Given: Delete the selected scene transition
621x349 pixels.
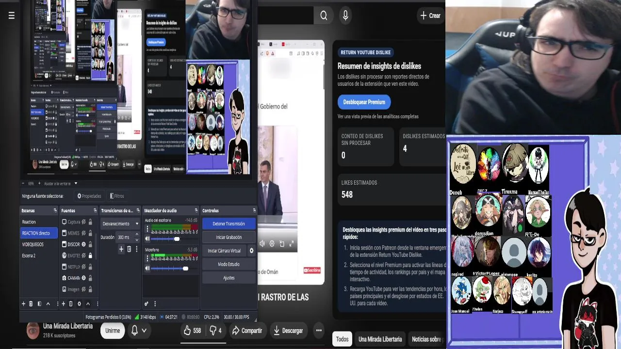Looking at the screenshot, I should (x=129, y=249).
